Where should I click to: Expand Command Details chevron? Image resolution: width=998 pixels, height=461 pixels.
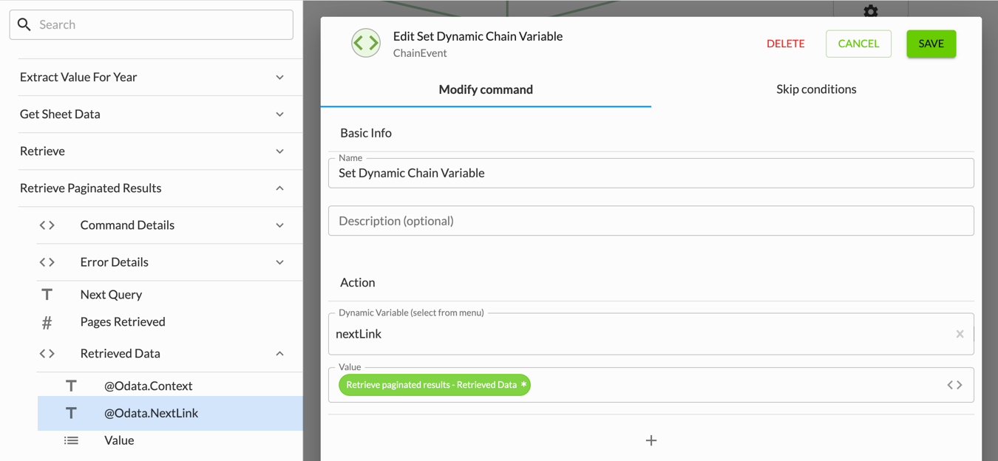click(x=280, y=225)
